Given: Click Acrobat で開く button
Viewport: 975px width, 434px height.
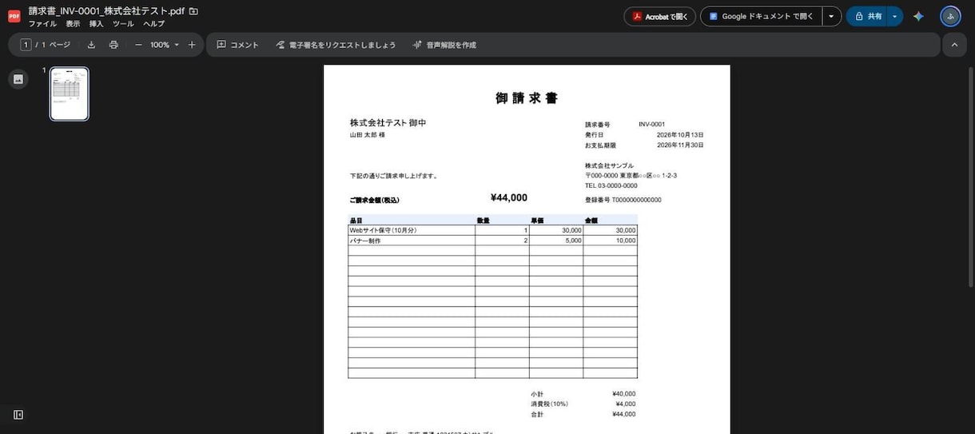Looking at the screenshot, I should click(x=659, y=16).
